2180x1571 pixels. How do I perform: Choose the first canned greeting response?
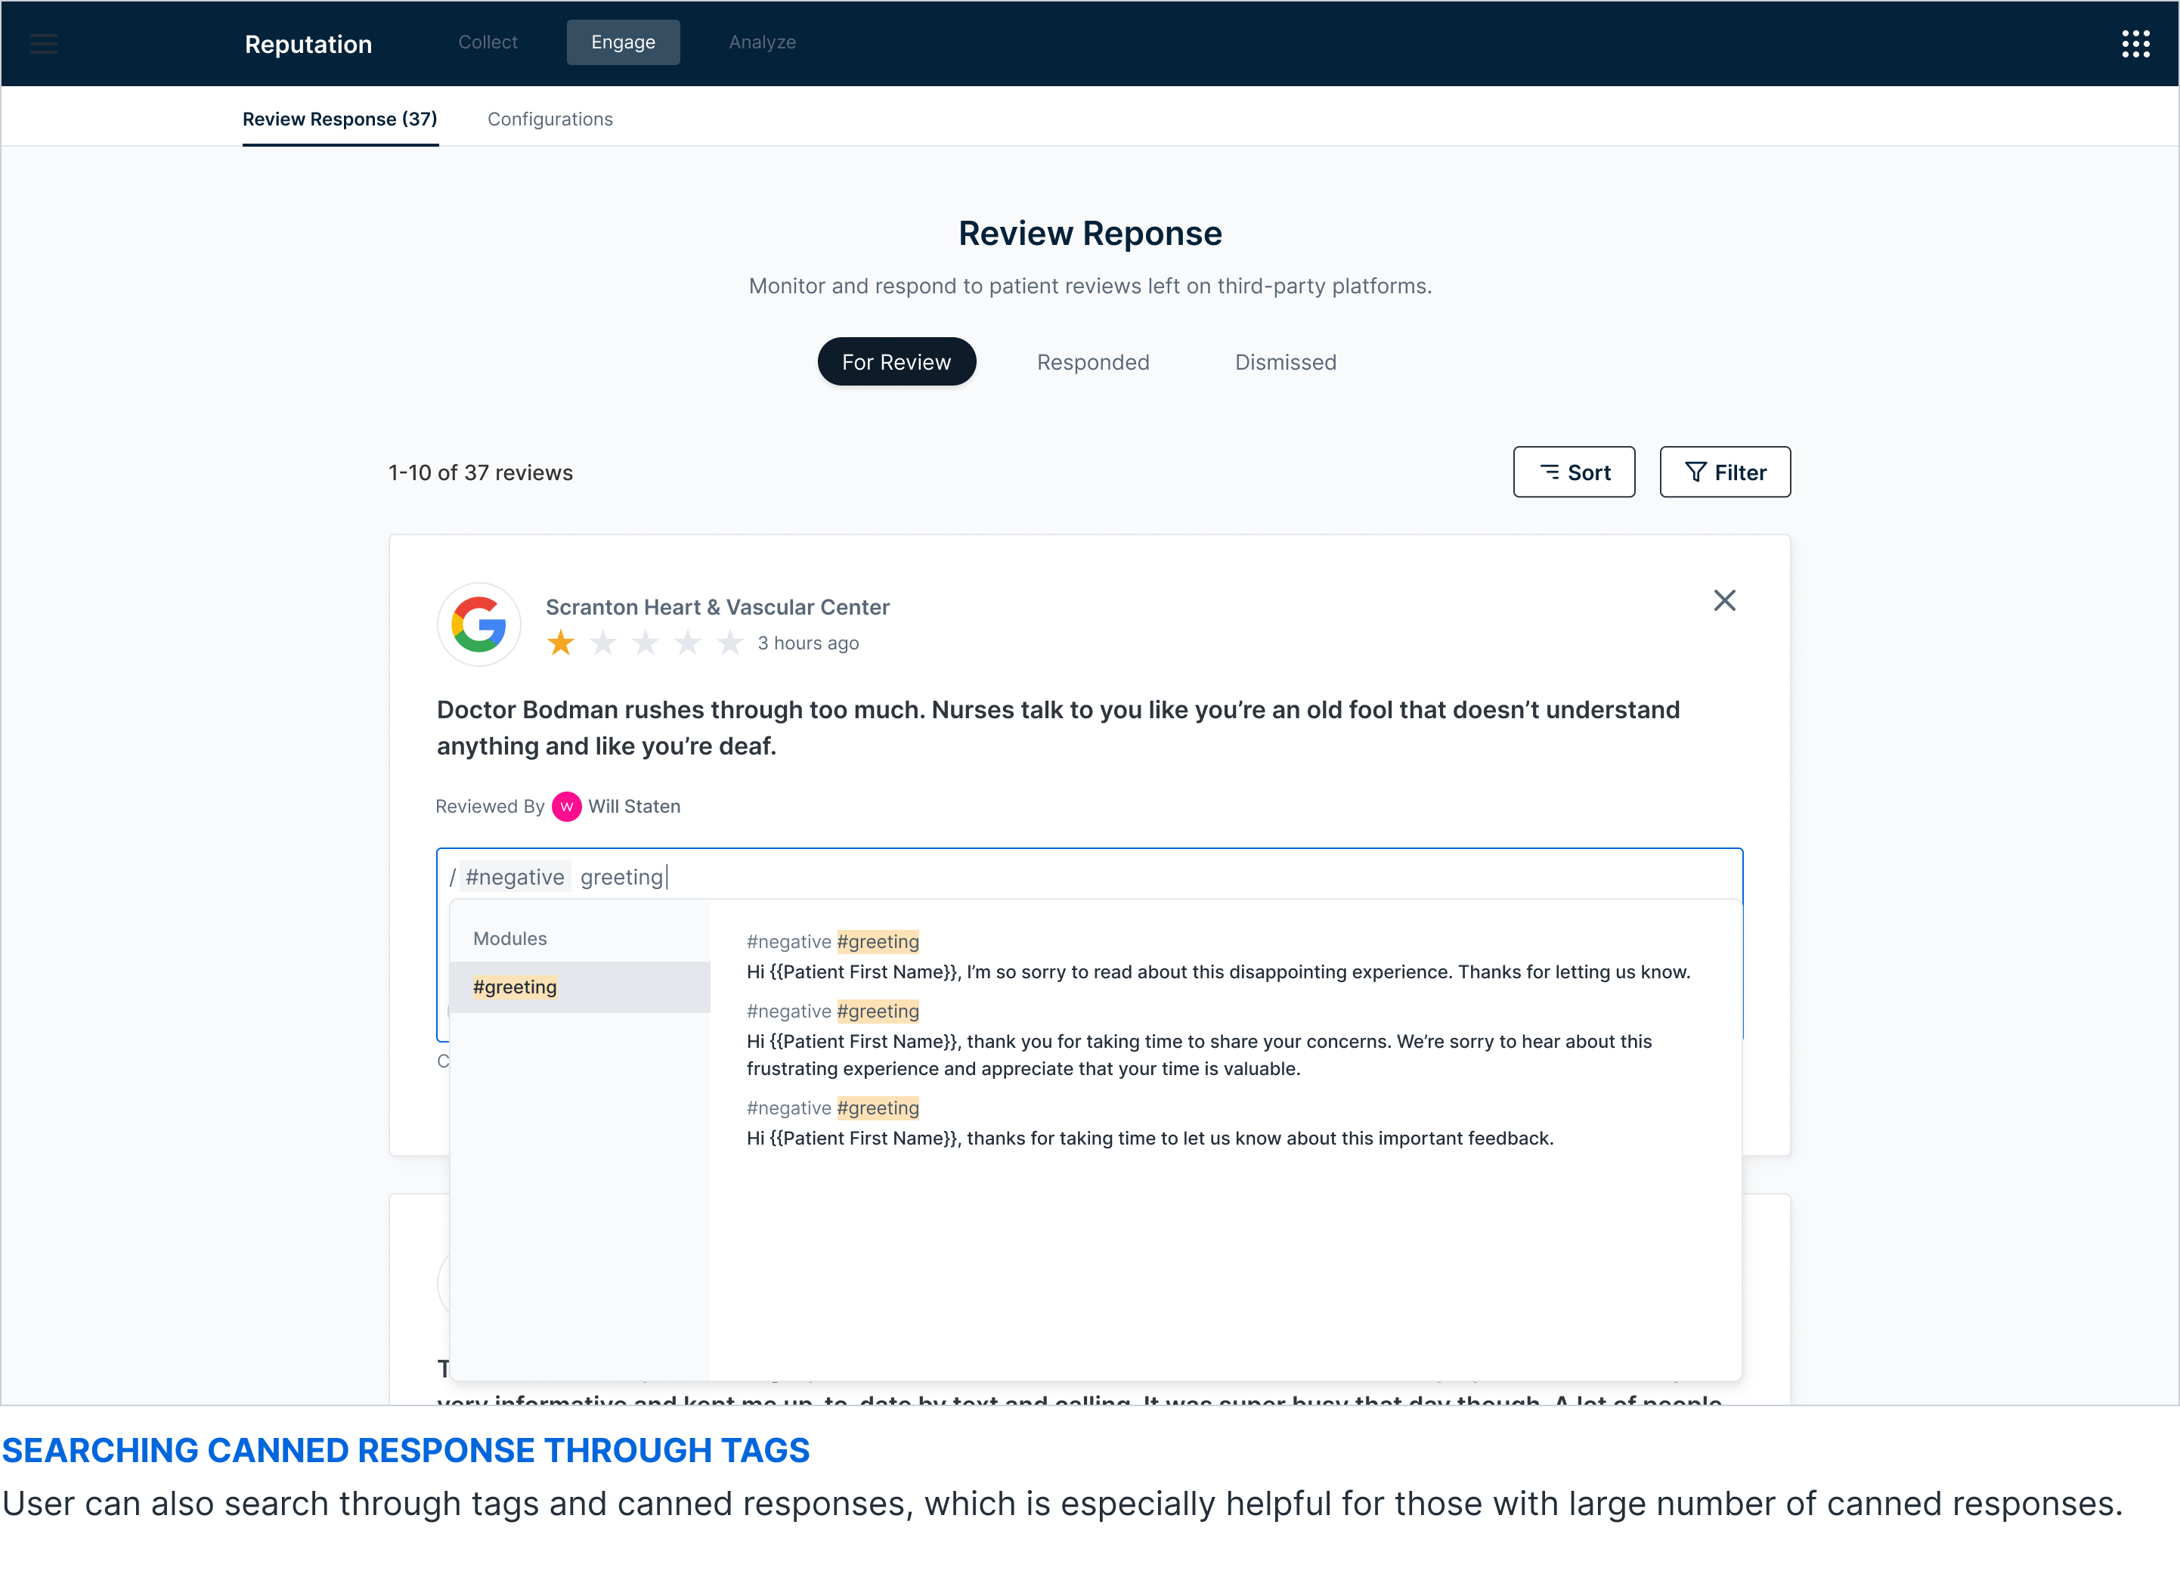pos(1217,972)
